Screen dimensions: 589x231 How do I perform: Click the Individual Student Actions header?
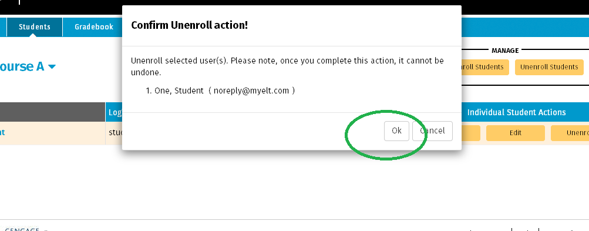click(x=516, y=112)
